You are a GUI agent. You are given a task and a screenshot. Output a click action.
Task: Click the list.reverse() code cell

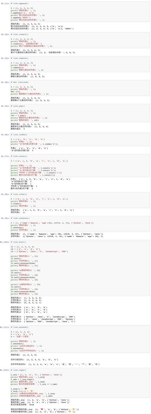coord(80,224)
